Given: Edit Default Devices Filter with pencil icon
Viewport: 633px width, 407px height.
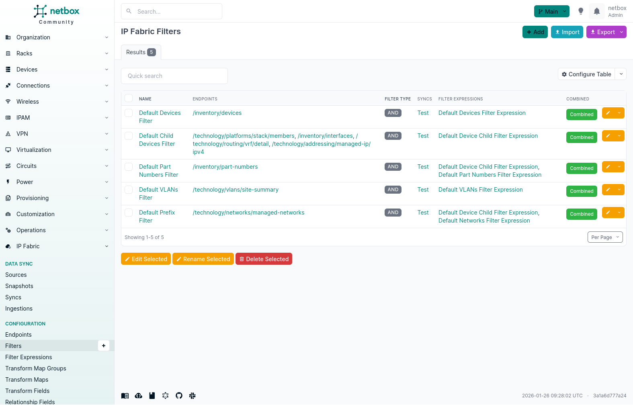Looking at the screenshot, I should point(608,113).
